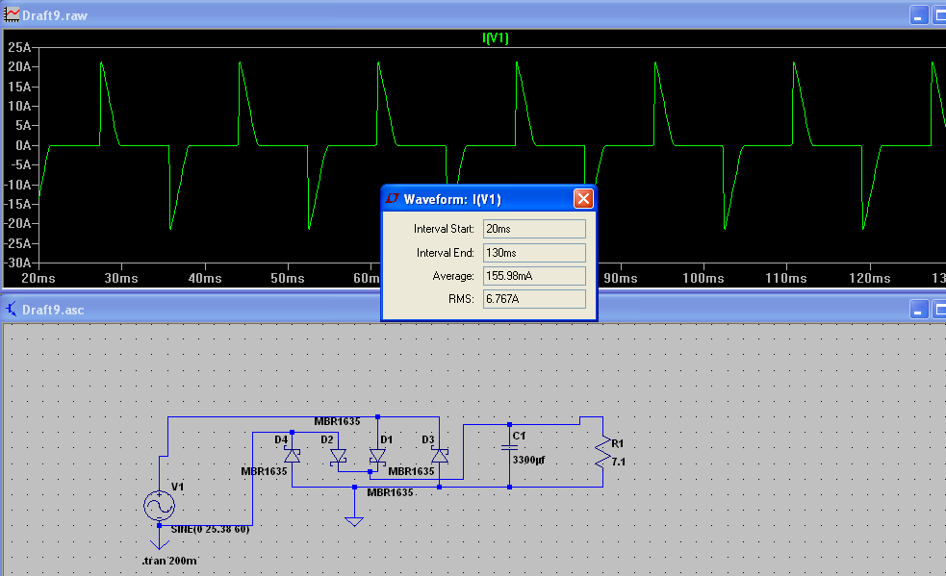The image size is (946, 576).
Task: Click the 100ms label on time axis
Action: 703,279
